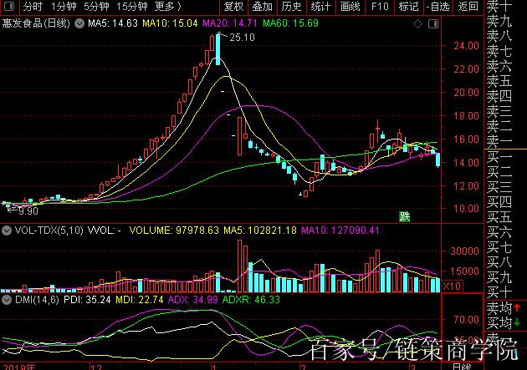Click the 25.10 high price label

242,38
